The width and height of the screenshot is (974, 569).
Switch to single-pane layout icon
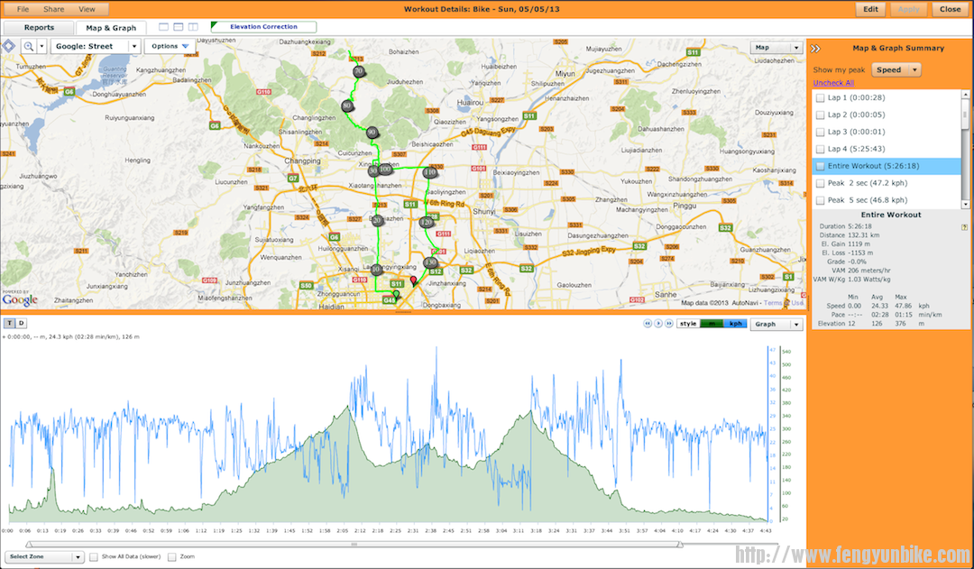click(x=162, y=27)
